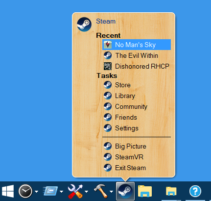Click the Steam icon beside Big Picture
This screenshot has height=201, width=211.
(108, 146)
